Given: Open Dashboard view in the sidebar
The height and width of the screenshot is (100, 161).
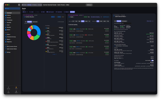Looking at the screenshot, I should point(12,13).
